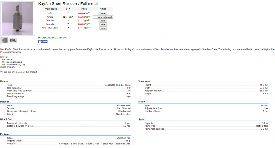
Task: Click the Sandblasted finishing value
Action: coord(124,111)
